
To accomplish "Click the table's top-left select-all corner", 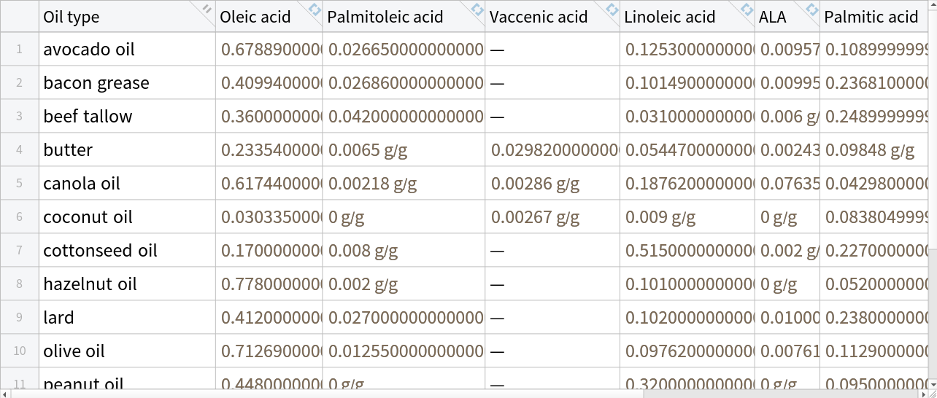I will pos(19,16).
